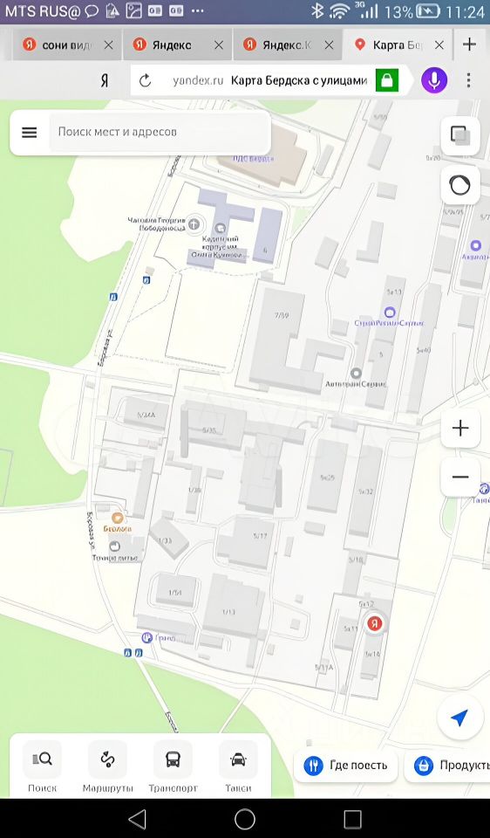Open the hamburger menu in the search bar
490x838 pixels.
pyautogui.click(x=30, y=133)
